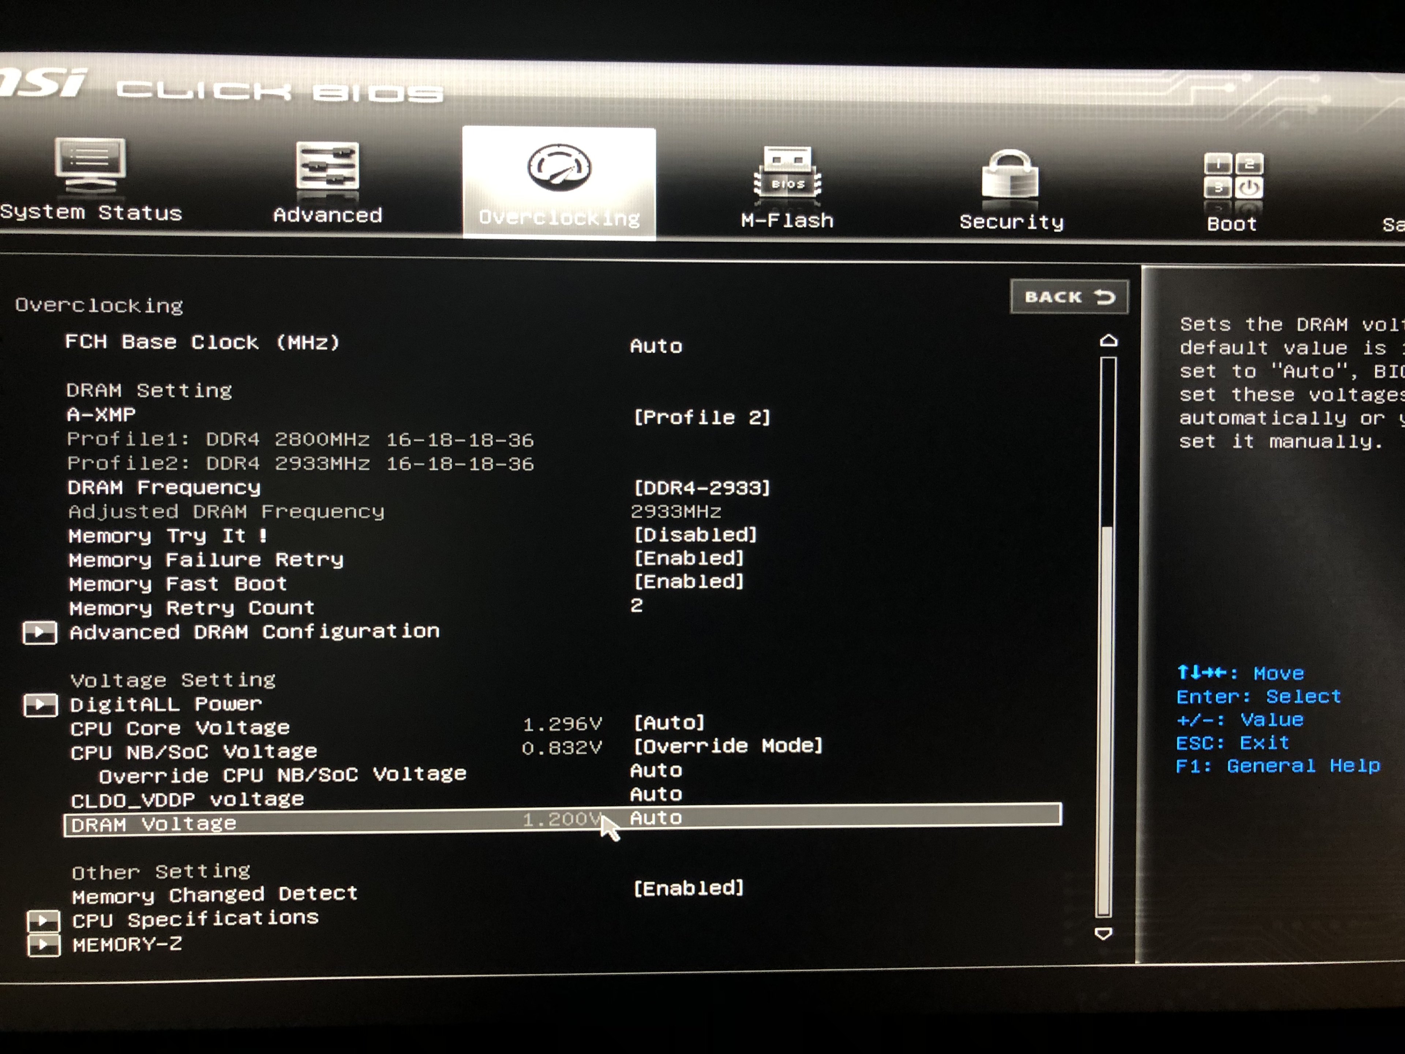Open A-XMP Profile 2 selection
The image size is (1405, 1054).
[x=702, y=418]
